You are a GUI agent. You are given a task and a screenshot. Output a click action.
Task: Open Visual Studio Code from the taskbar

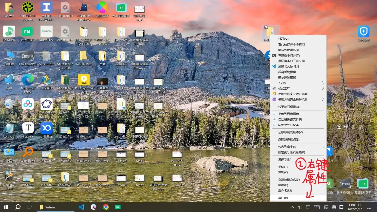[81, 207]
